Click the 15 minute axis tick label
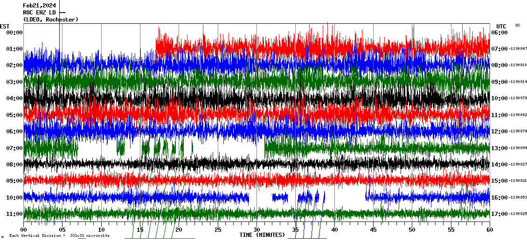527x242 pixels. coord(140,229)
